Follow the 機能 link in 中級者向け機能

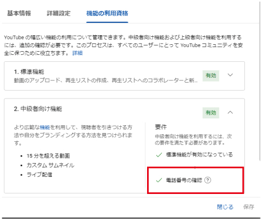[x=45, y=127]
